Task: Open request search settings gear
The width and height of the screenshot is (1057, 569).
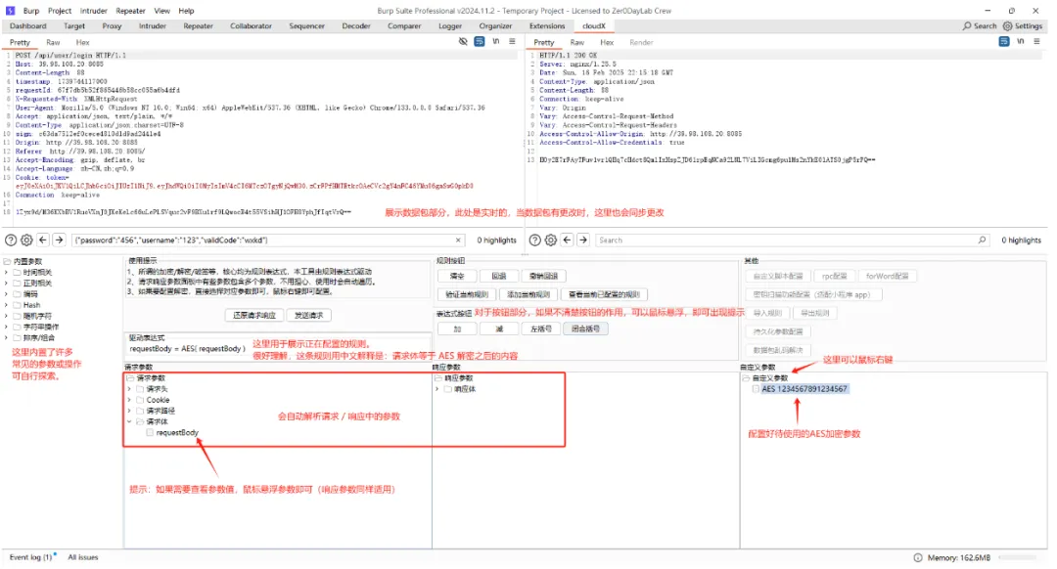Action: pyautogui.click(x=27, y=240)
